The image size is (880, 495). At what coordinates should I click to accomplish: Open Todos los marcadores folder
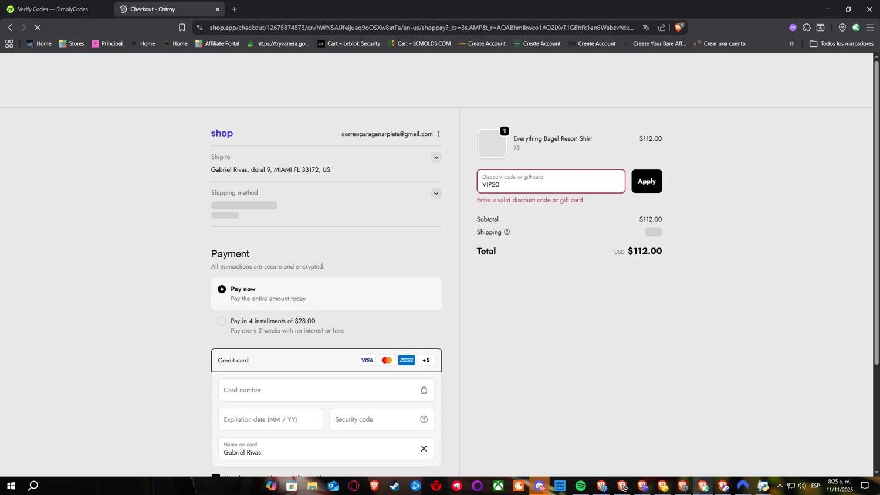(x=841, y=43)
